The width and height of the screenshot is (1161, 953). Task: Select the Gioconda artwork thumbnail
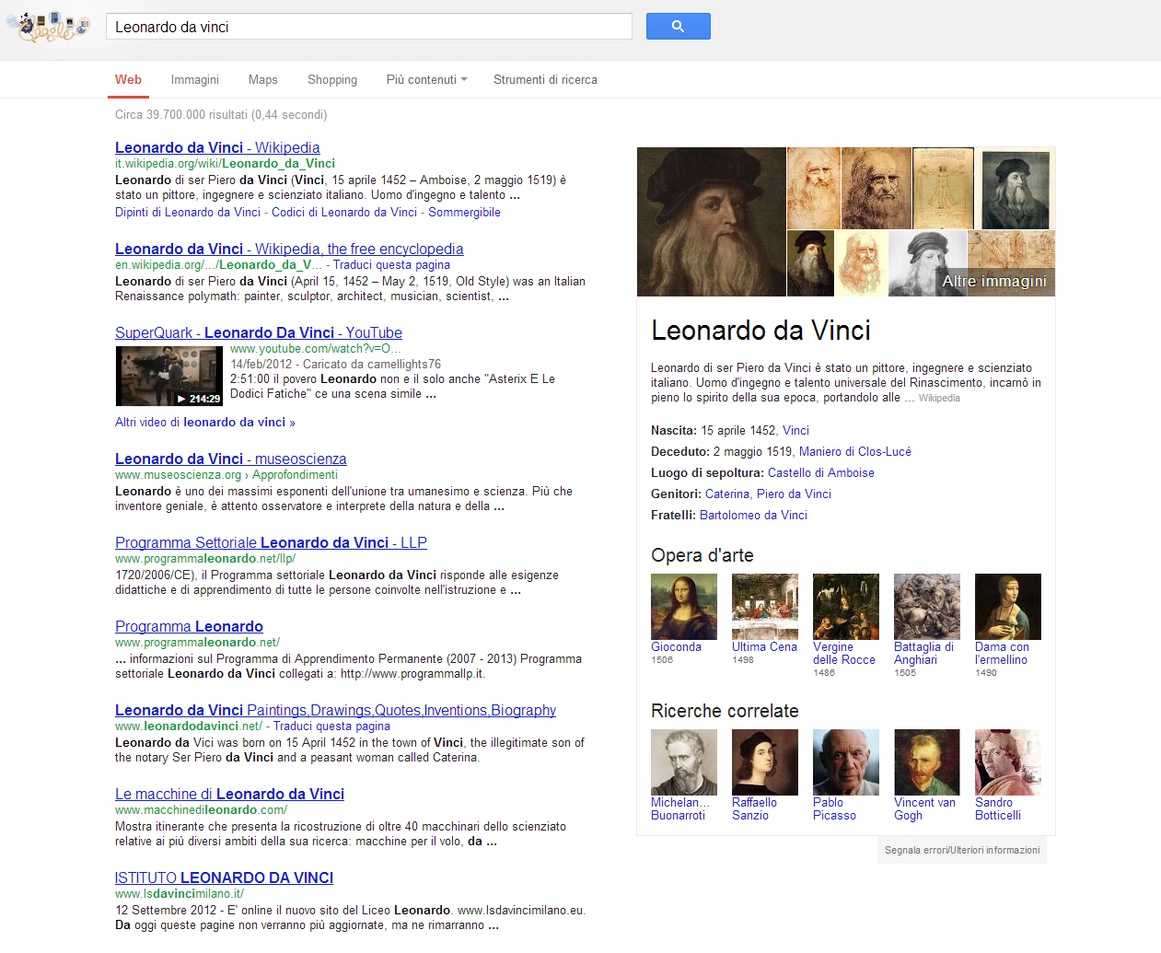pos(684,607)
